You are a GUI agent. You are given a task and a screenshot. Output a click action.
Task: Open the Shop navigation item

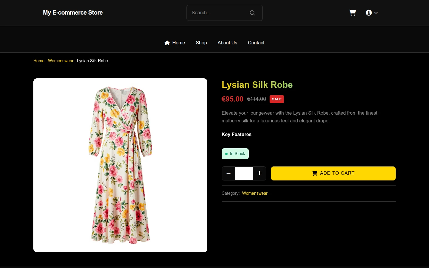(201, 43)
